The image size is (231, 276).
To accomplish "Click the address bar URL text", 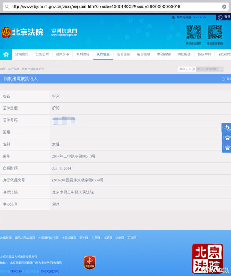I will (x=96, y=7).
